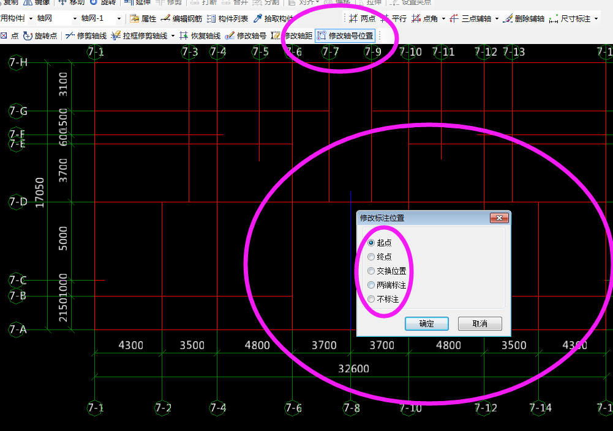The height and width of the screenshot is (431, 613).
Task: Click the 7-H axis bubble
Action: (17, 62)
